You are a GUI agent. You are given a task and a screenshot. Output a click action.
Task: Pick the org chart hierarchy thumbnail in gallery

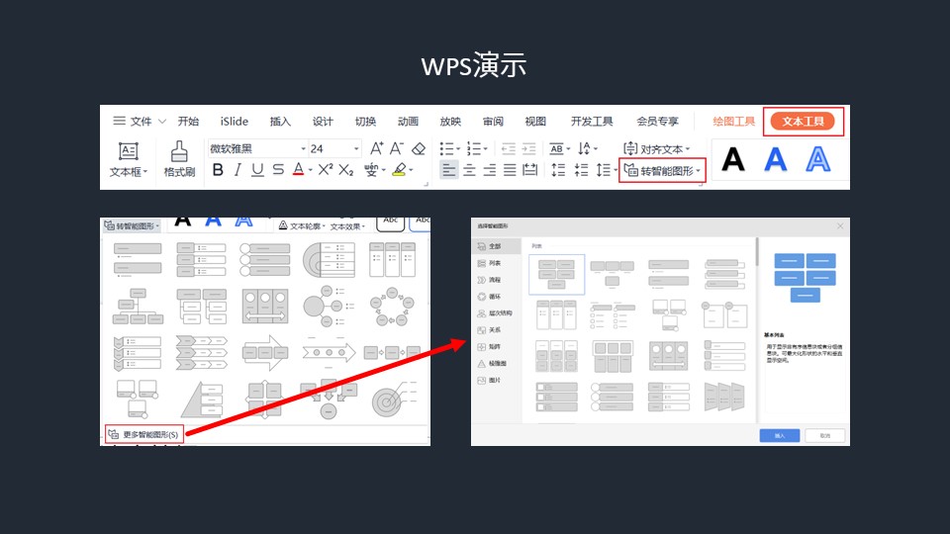point(139,307)
